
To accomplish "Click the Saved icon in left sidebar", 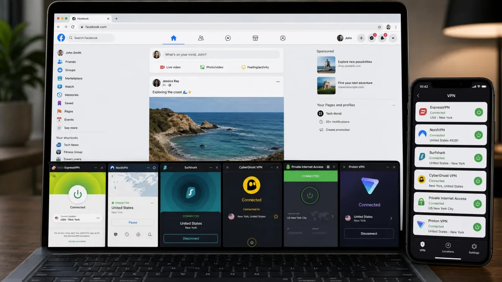I will pos(60,103).
